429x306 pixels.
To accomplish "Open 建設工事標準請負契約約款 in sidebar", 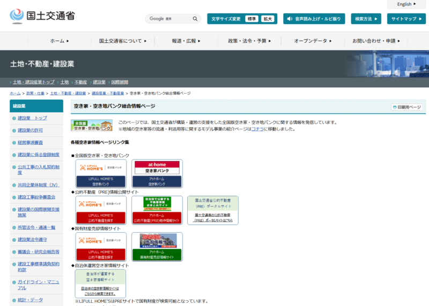I will 38,267.
